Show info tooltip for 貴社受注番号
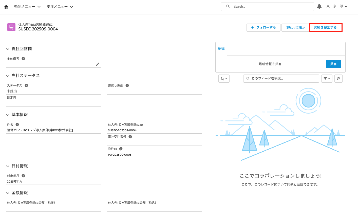The image size is (358, 215). pos(130,137)
